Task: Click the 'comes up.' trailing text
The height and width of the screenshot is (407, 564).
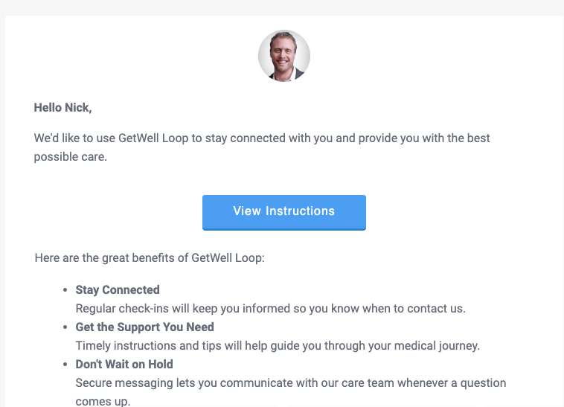Action: click(103, 401)
